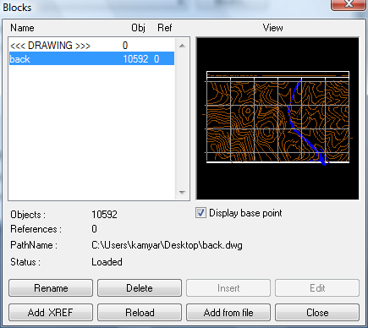
Task: Click the Delete button
Action: [x=140, y=288]
